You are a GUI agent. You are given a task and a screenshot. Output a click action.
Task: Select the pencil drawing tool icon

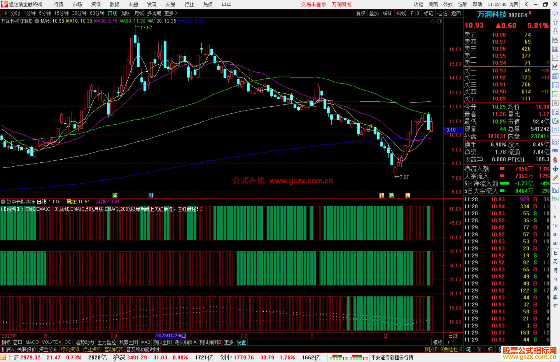[555, 178]
